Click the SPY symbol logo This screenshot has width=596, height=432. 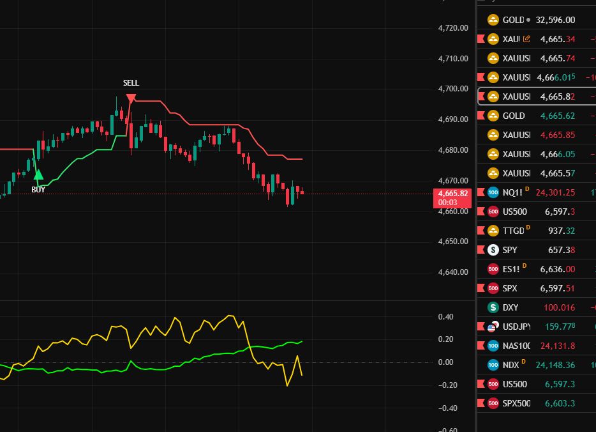tap(493, 250)
